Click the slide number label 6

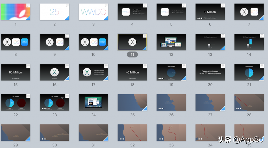click(x=210, y=24)
